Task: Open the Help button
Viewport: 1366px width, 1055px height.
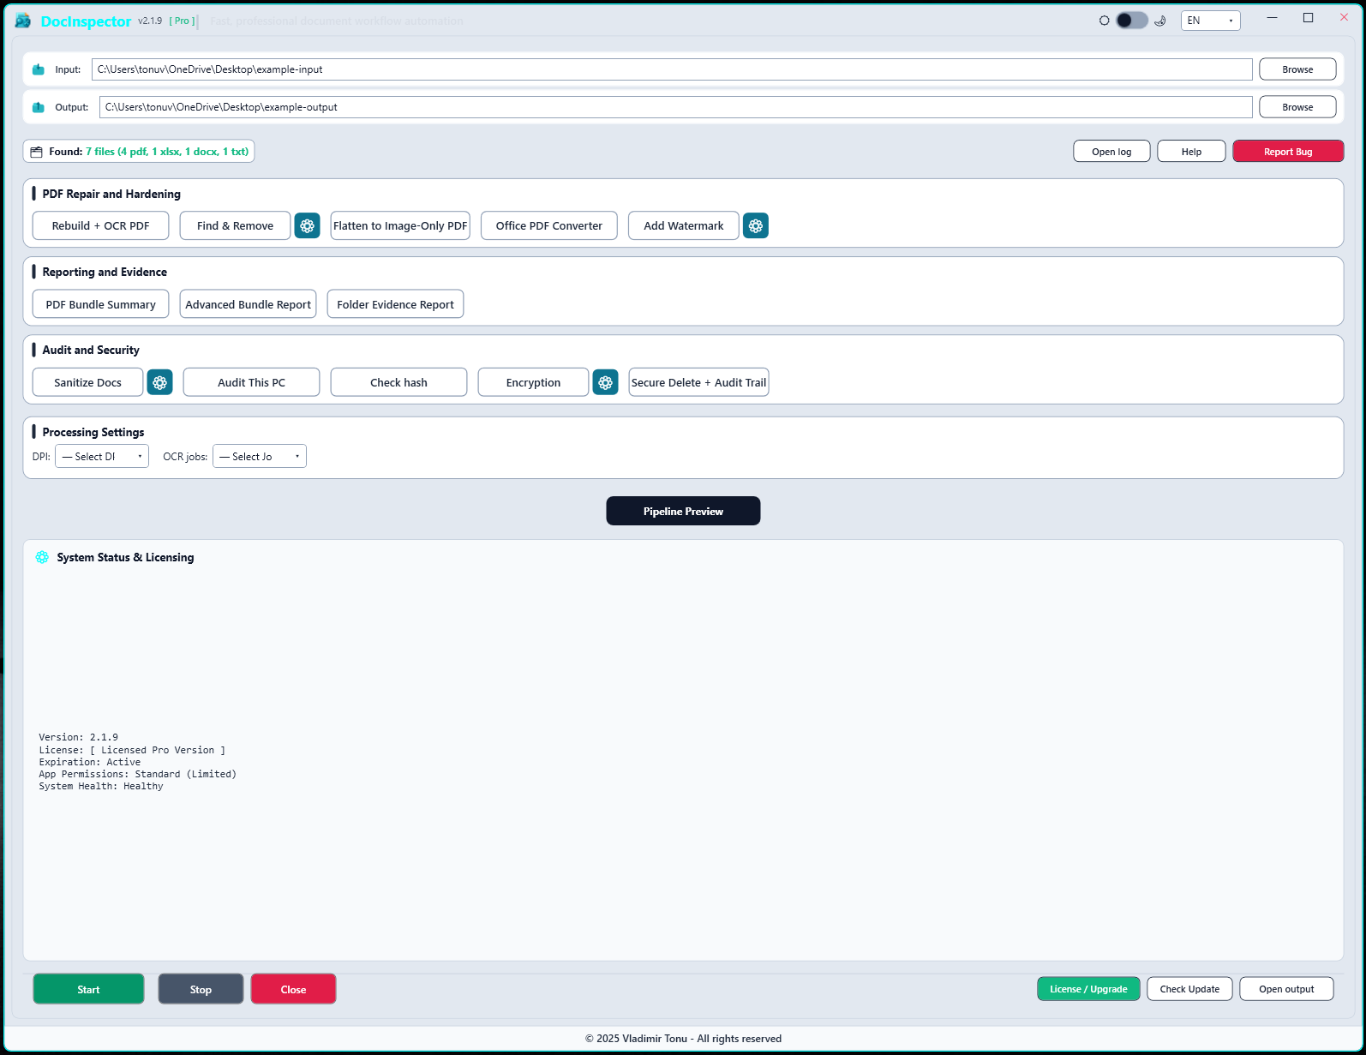Action: [1191, 152]
